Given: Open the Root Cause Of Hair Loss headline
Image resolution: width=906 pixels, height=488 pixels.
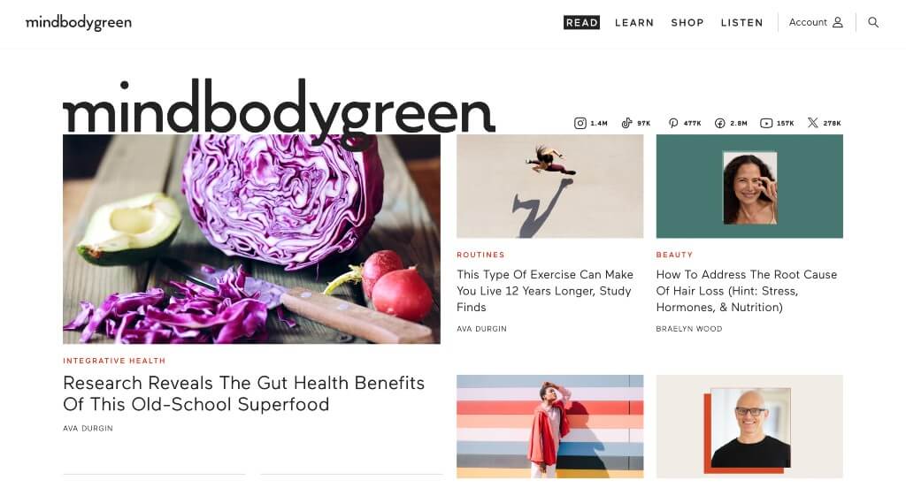Looking at the screenshot, I should click(x=747, y=291).
